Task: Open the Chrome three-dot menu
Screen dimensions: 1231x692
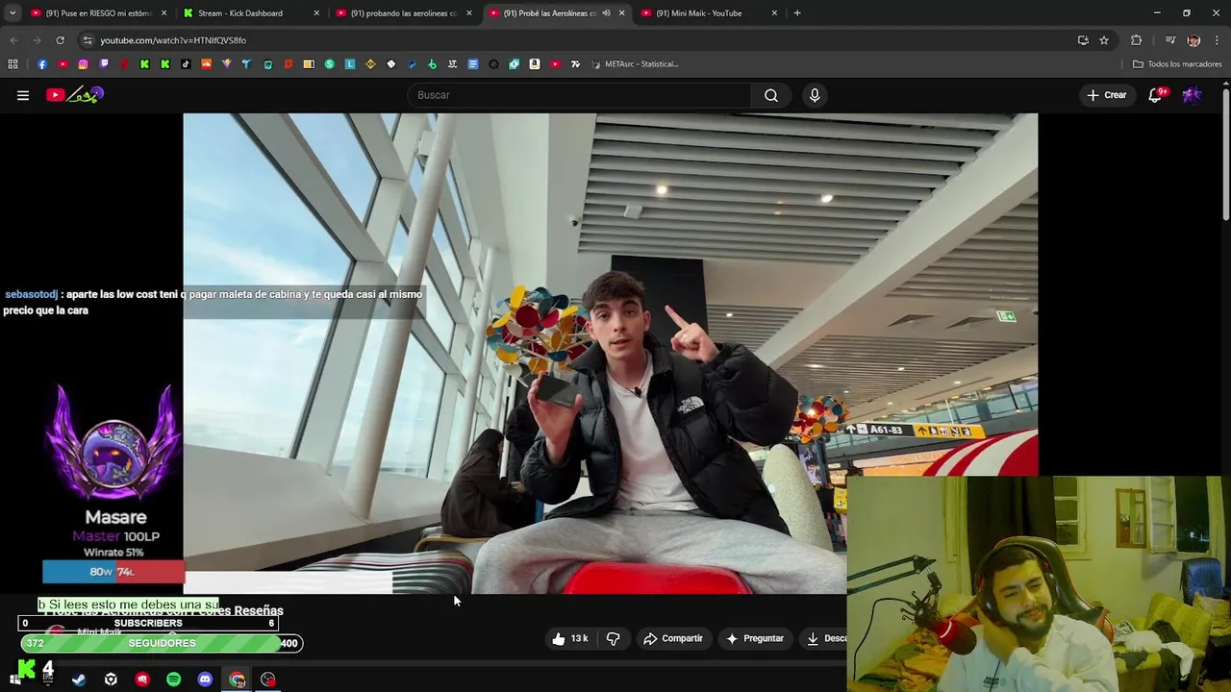Action: tap(1217, 40)
